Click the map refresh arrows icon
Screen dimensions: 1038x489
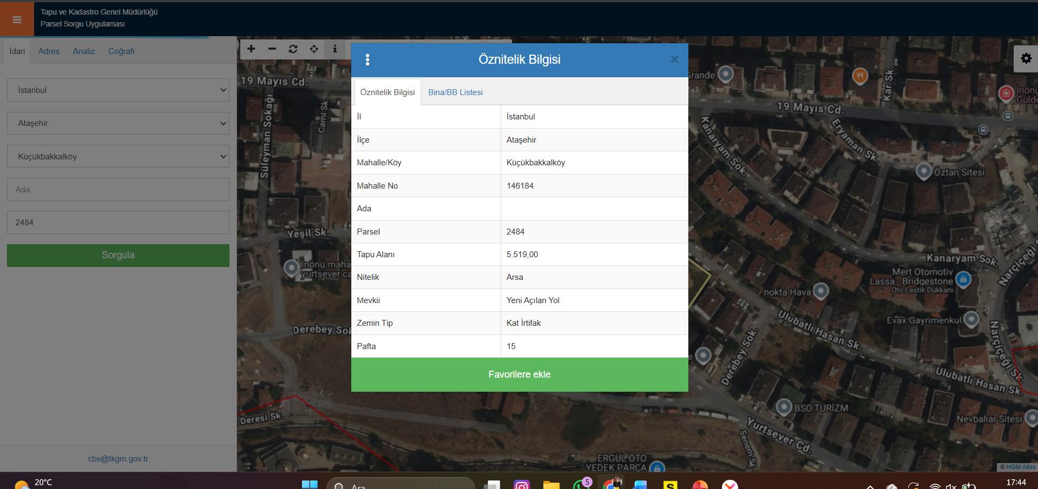(293, 49)
